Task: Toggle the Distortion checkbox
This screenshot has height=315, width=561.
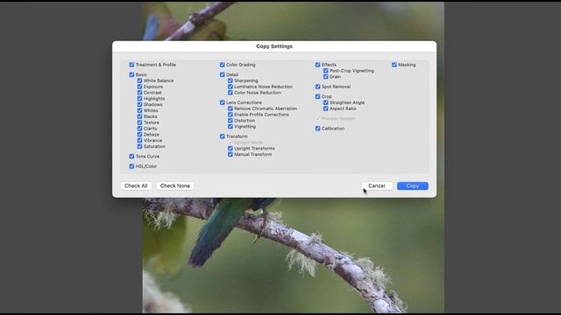Action: pos(230,121)
